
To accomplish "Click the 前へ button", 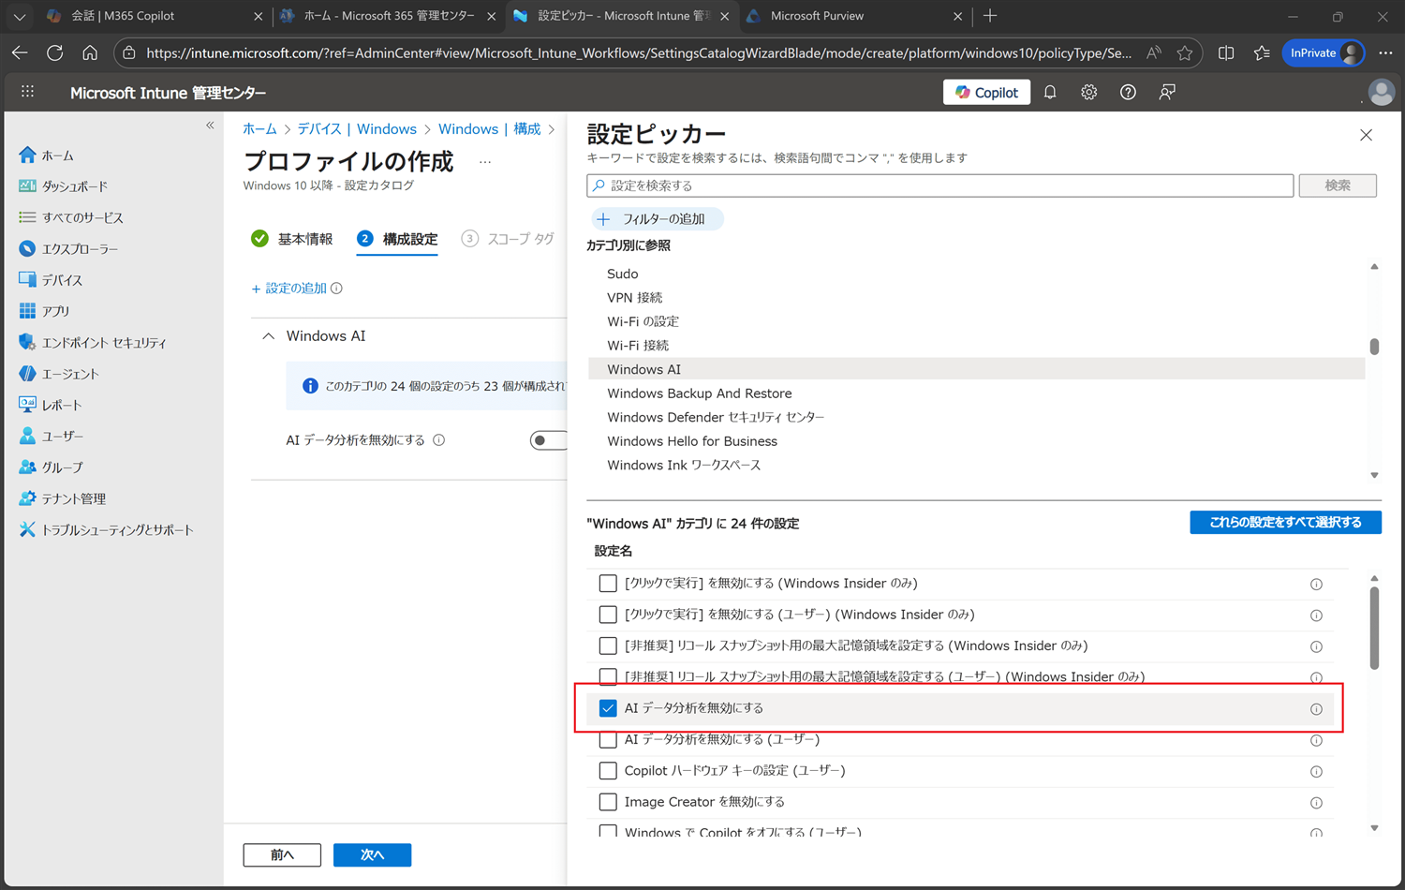I will [282, 854].
